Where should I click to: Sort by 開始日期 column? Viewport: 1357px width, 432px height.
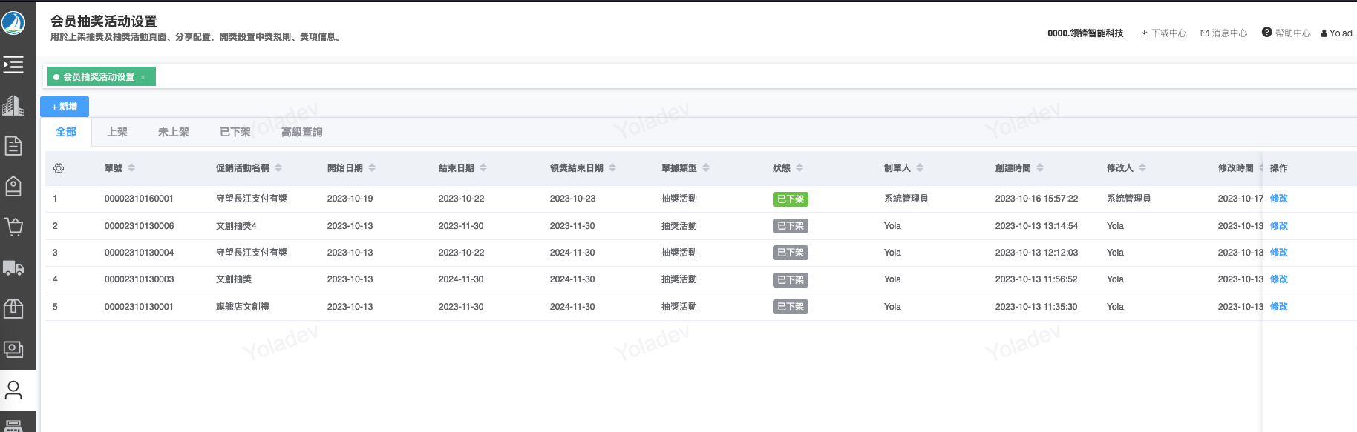pyautogui.click(x=372, y=168)
